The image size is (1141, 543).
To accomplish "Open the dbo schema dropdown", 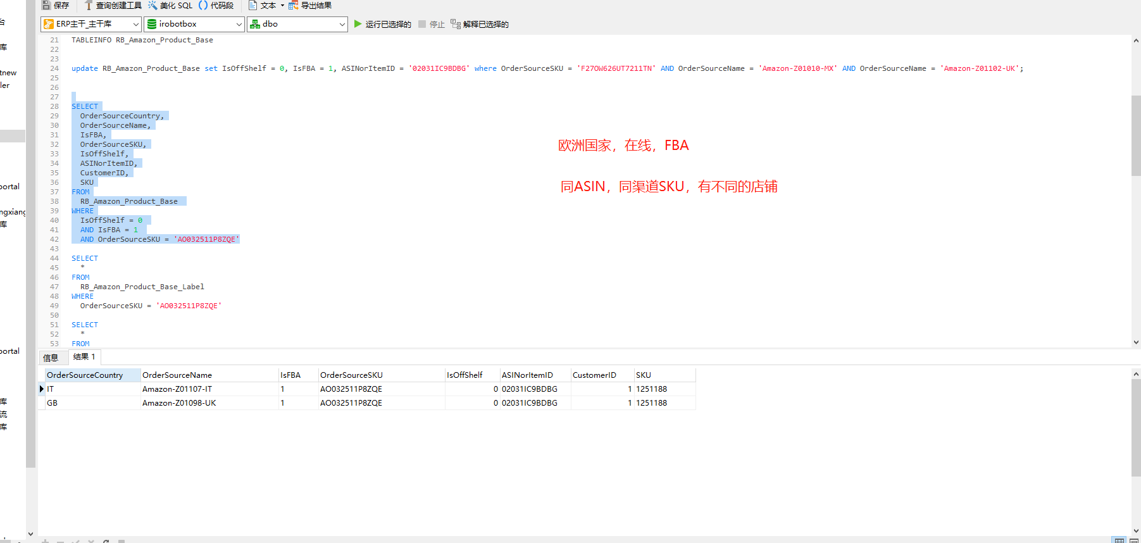I will coord(297,24).
